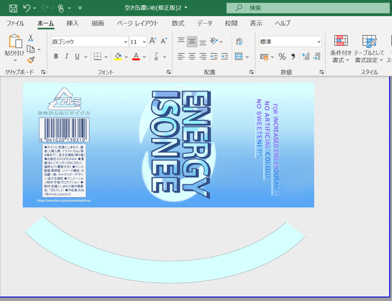Click merge and center icon
This screenshot has width=392, height=301.
[239, 56]
